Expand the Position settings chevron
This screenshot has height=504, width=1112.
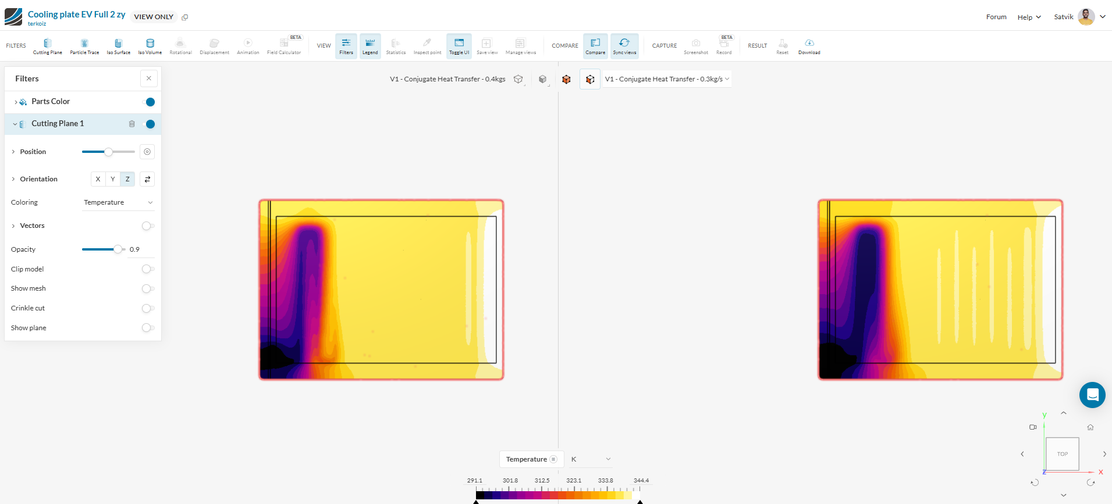point(13,152)
